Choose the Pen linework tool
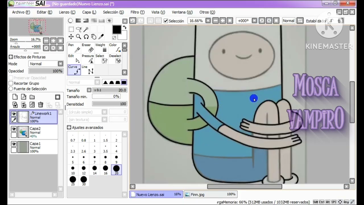This screenshot has width=364, height=205. [x=74, y=48]
